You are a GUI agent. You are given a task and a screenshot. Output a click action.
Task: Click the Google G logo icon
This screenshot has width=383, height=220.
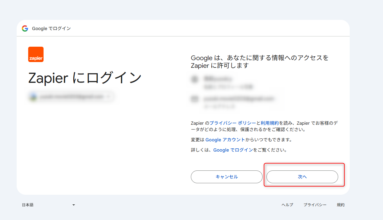click(x=25, y=28)
